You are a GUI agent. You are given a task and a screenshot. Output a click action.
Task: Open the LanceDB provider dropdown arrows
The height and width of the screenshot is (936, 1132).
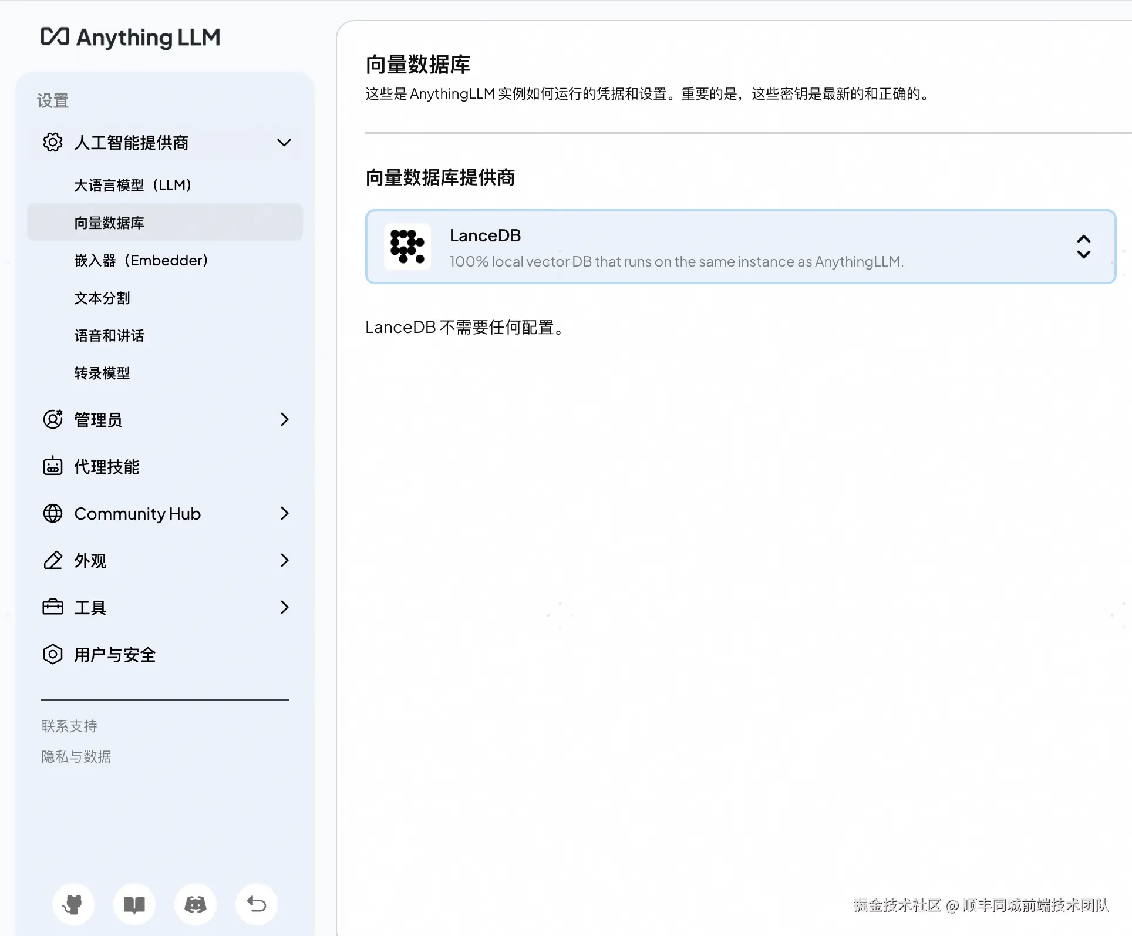(x=1084, y=247)
